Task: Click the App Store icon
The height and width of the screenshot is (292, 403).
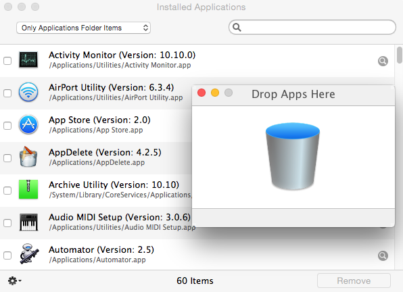Action: [28, 125]
